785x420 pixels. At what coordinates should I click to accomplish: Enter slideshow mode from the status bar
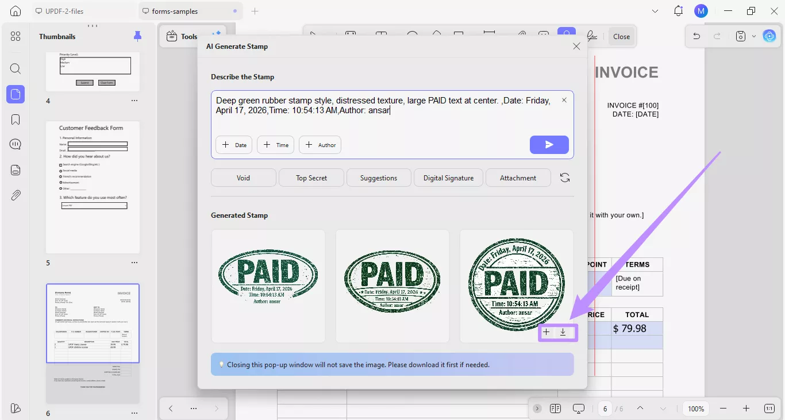(579, 409)
